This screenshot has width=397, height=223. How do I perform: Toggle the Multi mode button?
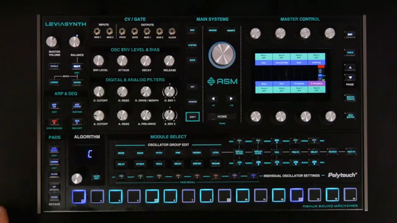point(77,66)
